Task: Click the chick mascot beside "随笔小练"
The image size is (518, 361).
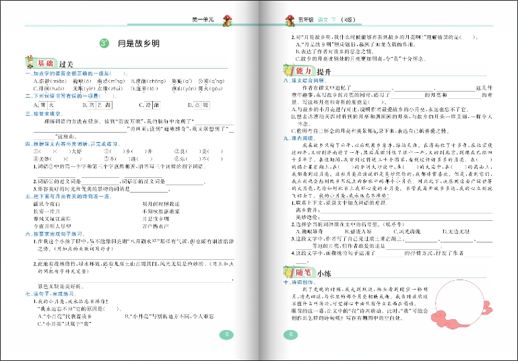Action: [289, 272]
